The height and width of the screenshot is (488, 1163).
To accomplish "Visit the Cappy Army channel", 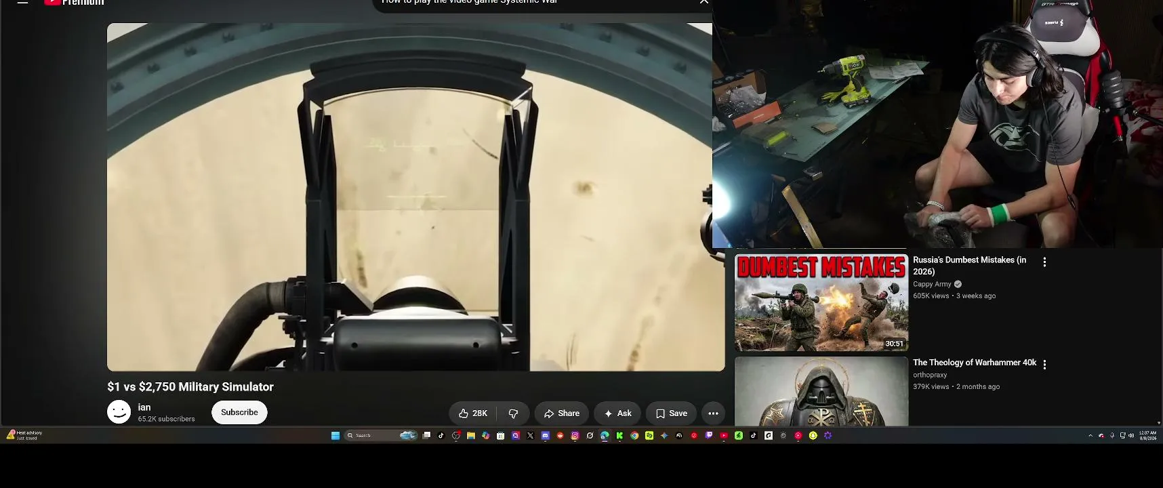I will (x=932, y=284).
